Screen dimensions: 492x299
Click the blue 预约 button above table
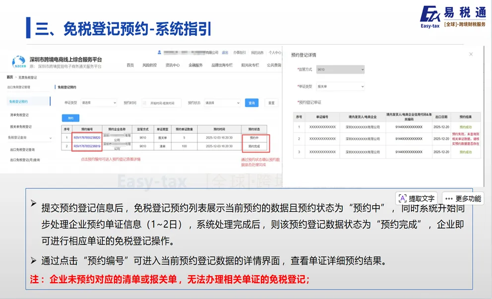[70, 118]
